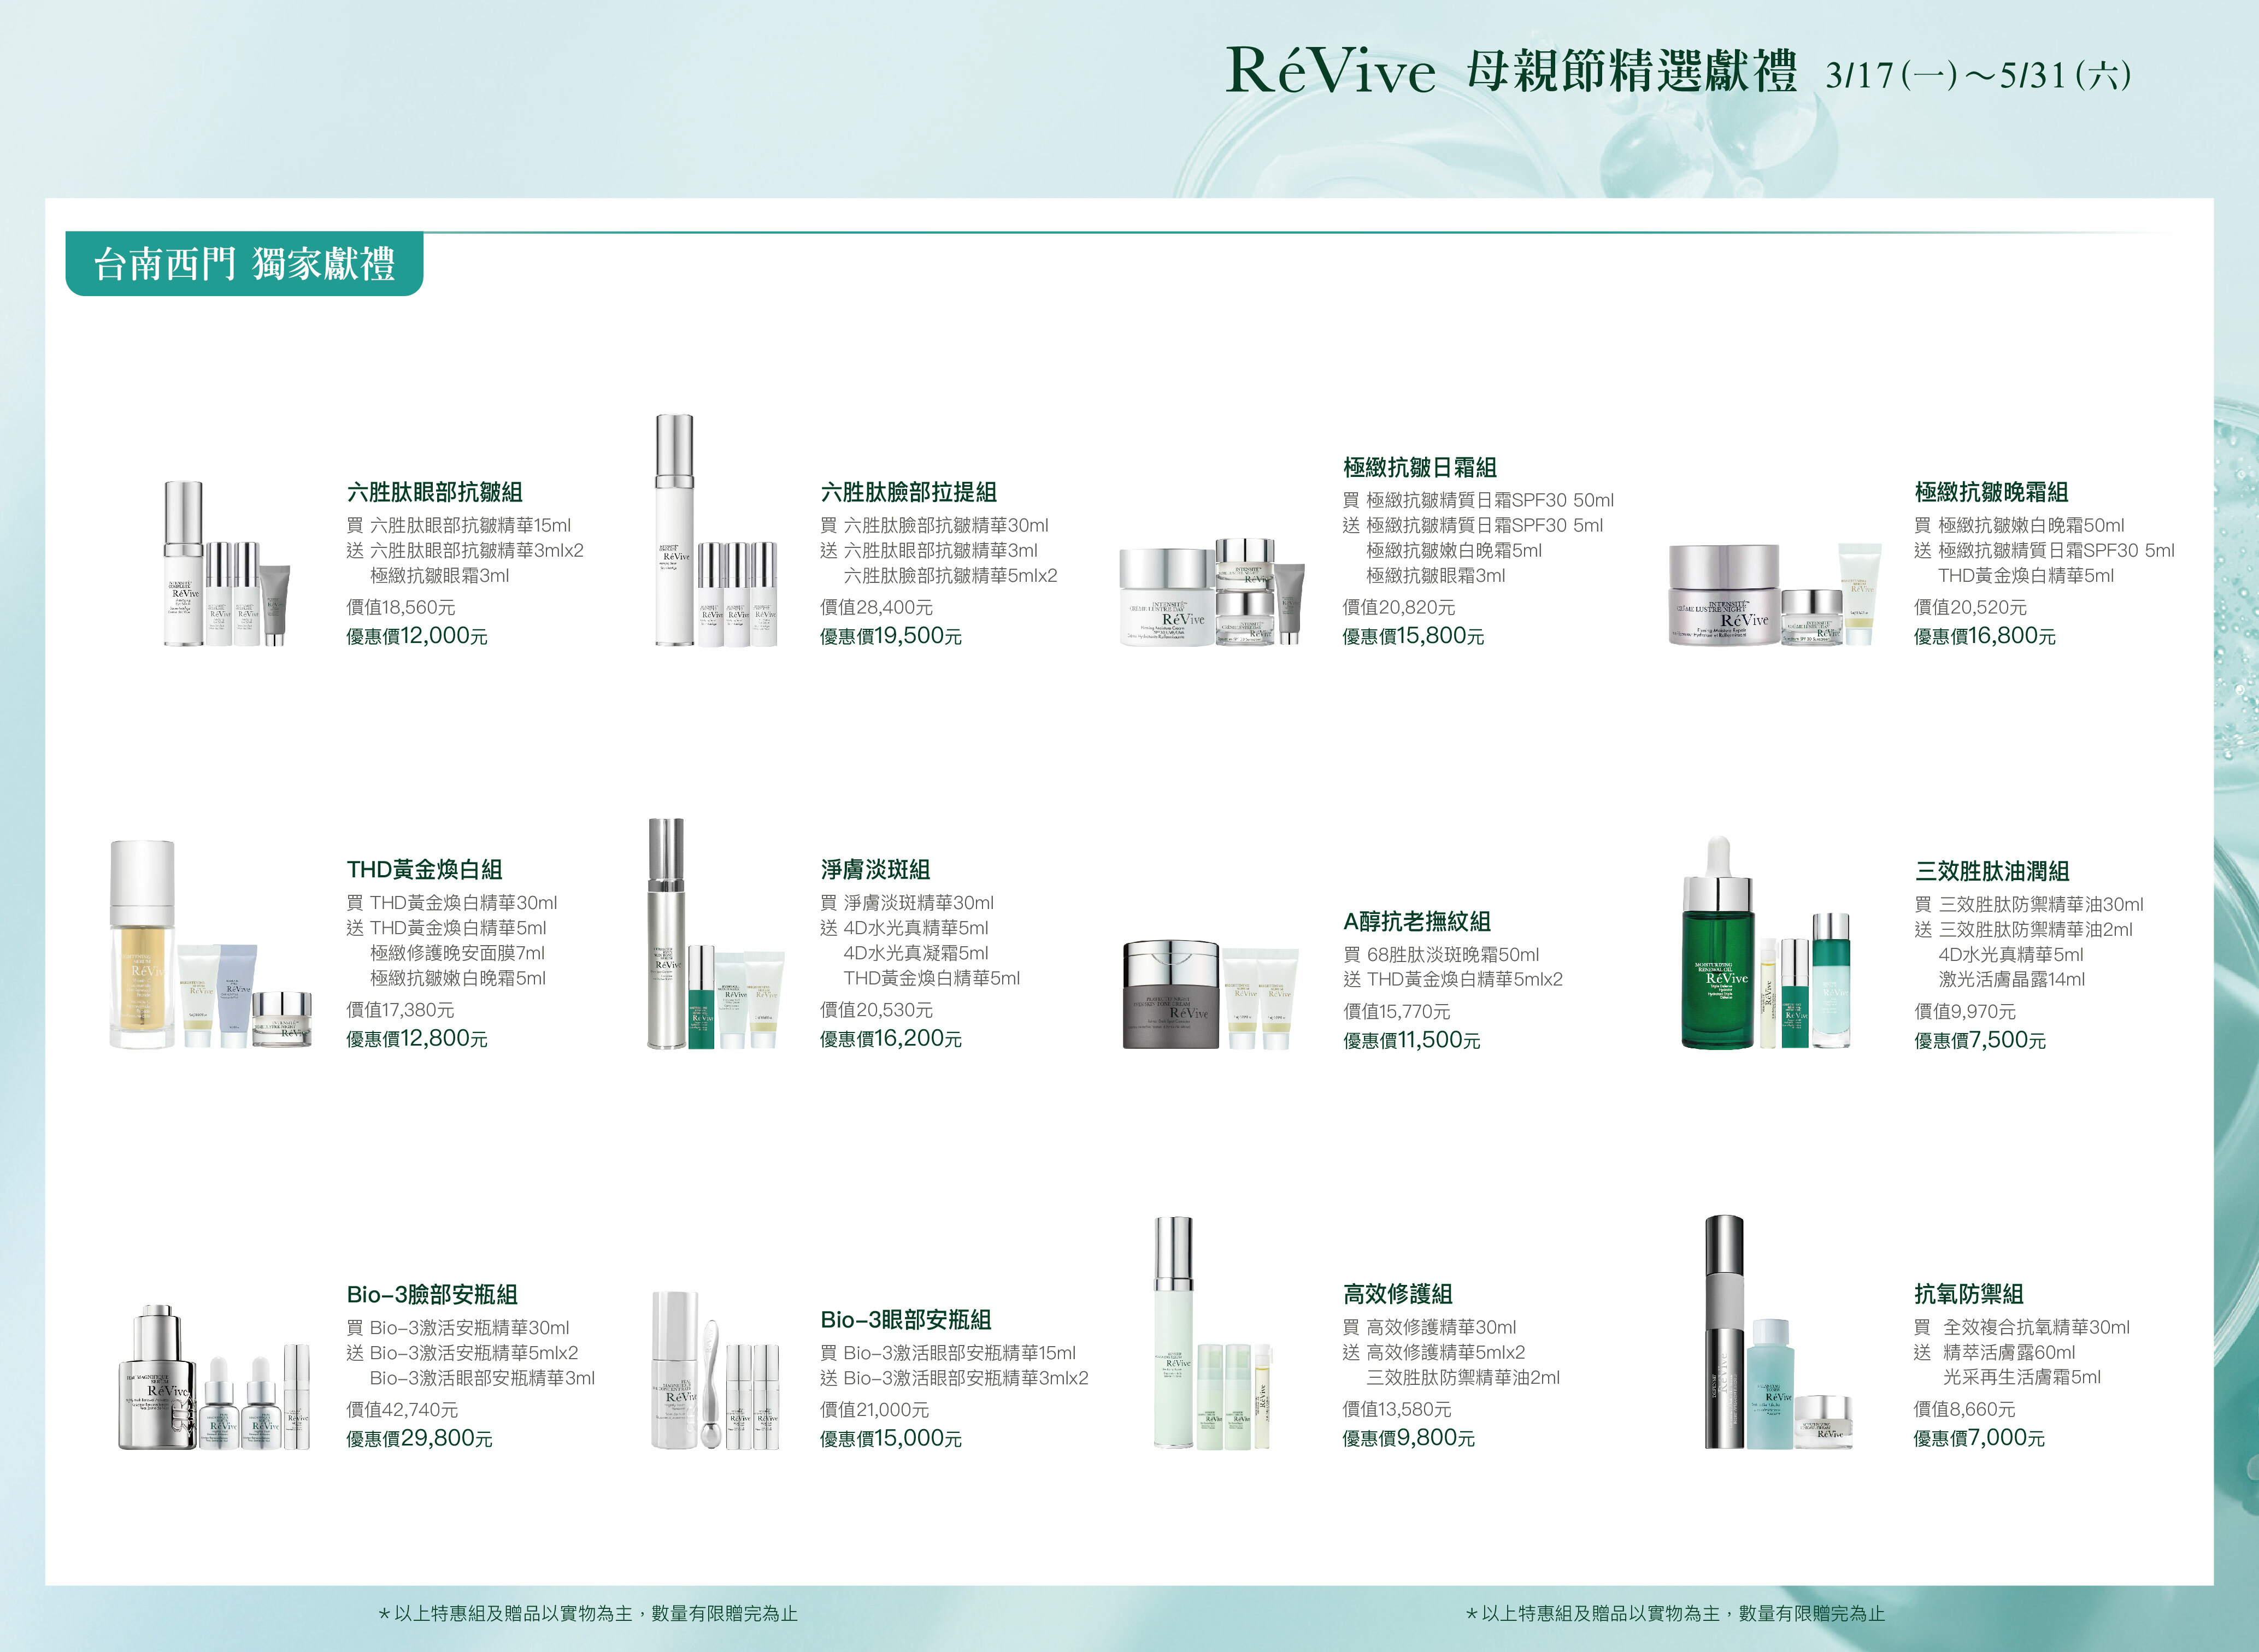Click the 六胜肽眼部抗皺組 title
Image resolution: width=2259 pixels, height=1652 pixels.
tap(434, 492)
